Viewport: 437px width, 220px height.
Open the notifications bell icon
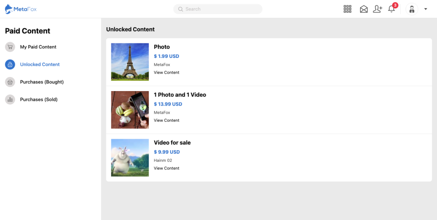click(x=392, y=9)
